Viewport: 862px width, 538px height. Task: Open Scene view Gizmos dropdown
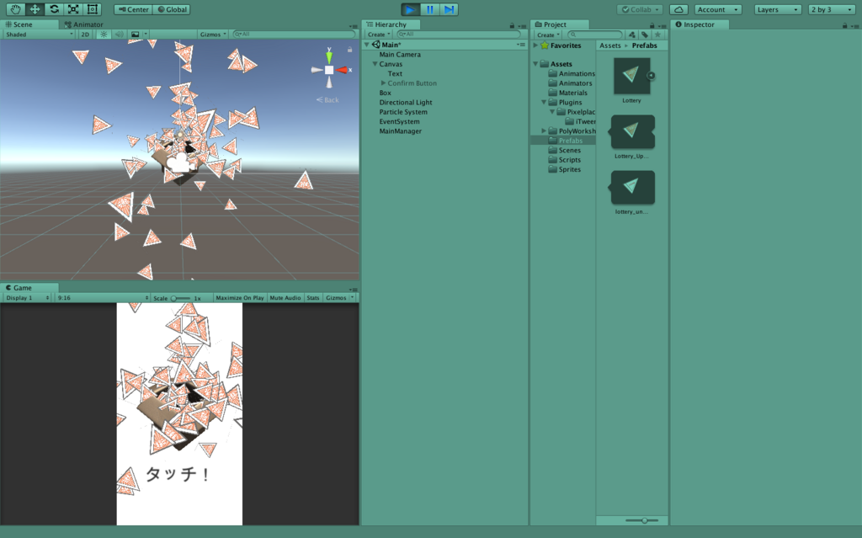pyautogui.click(x=213, y=35)
